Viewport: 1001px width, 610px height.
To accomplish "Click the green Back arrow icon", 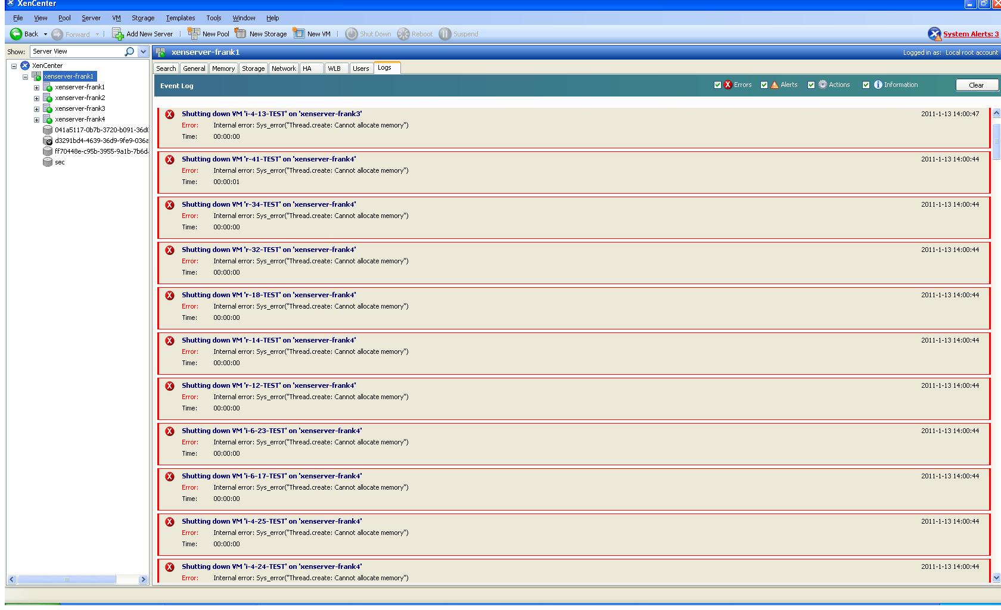I will (16, 34).
